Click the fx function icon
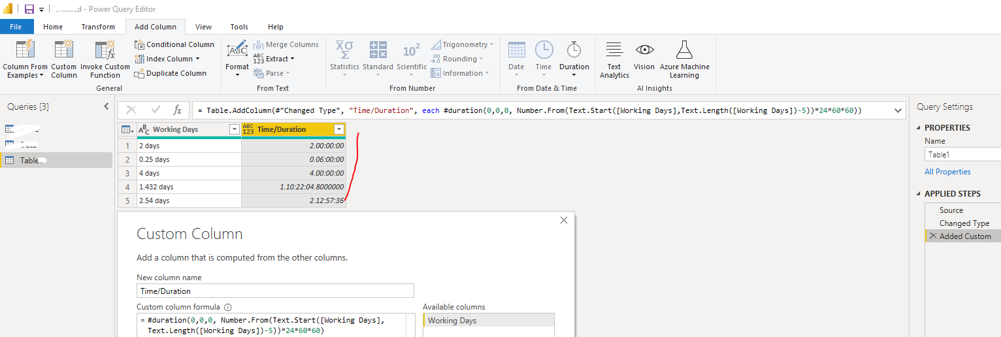This screenshot has height=337, width=1001. [x=177, y=110]
